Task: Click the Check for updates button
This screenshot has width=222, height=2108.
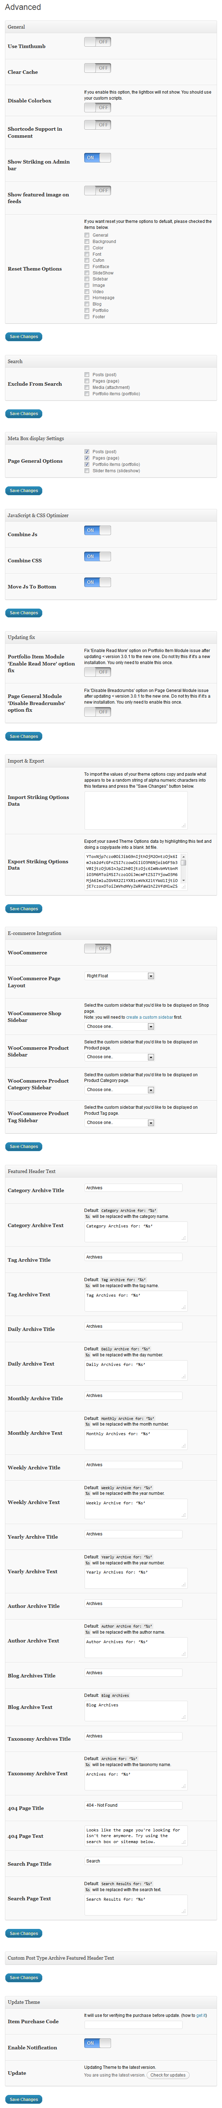Action: click(x=168, y=2074)
